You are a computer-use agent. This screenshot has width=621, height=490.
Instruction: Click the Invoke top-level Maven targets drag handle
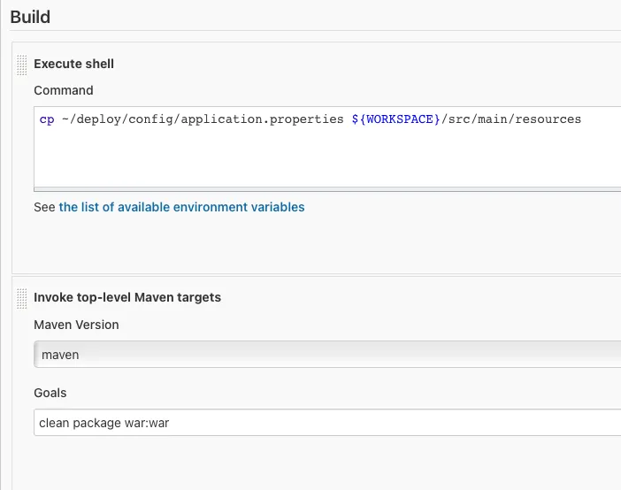22,298
